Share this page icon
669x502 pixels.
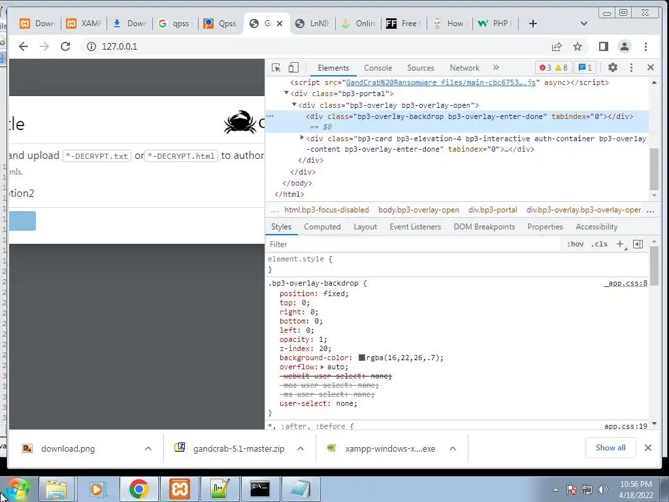[x=557, y=46]
